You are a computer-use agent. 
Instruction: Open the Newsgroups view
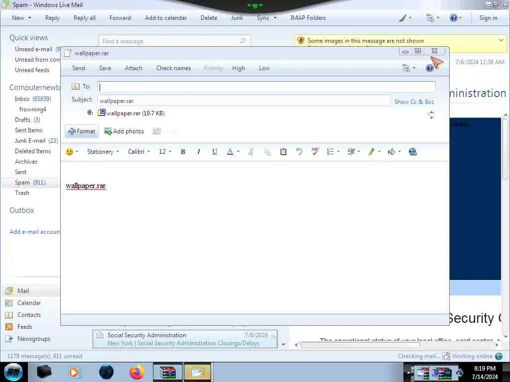pos(34,339)
